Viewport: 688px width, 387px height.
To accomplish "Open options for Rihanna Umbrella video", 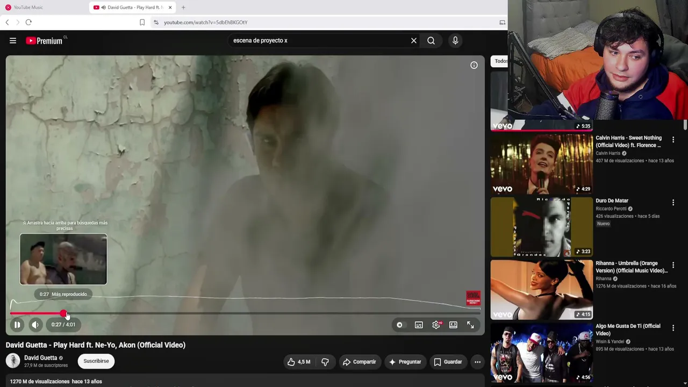I will tap(673, 266).
